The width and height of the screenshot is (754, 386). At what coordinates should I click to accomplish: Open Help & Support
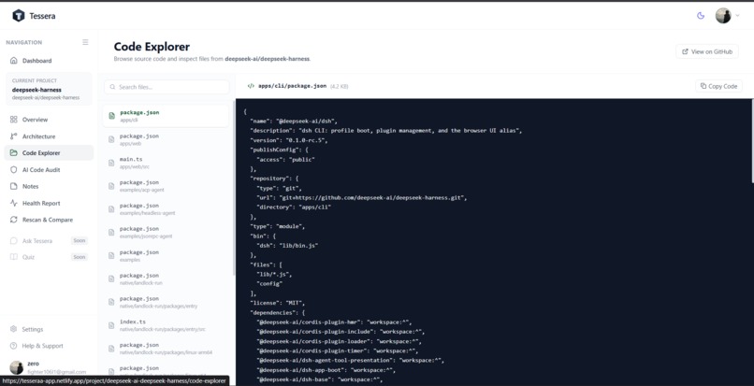pyautogui.click(x=49, y=346)
